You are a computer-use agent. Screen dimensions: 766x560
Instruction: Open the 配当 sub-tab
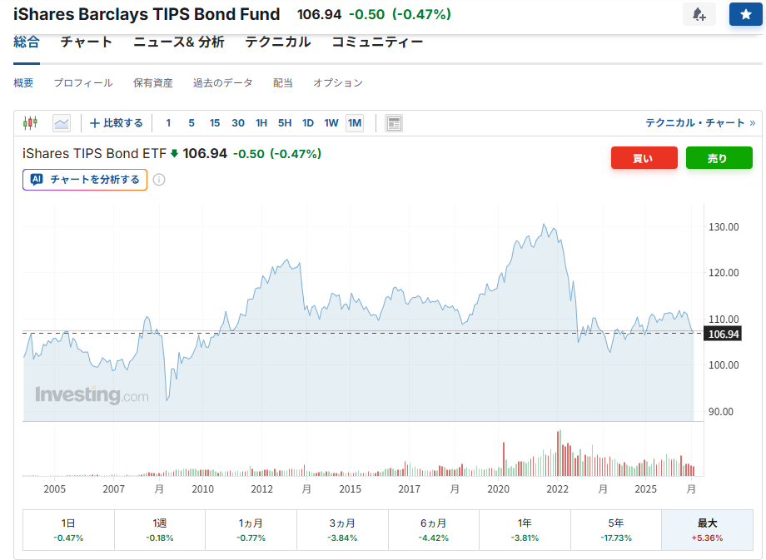tap(283, 83)
